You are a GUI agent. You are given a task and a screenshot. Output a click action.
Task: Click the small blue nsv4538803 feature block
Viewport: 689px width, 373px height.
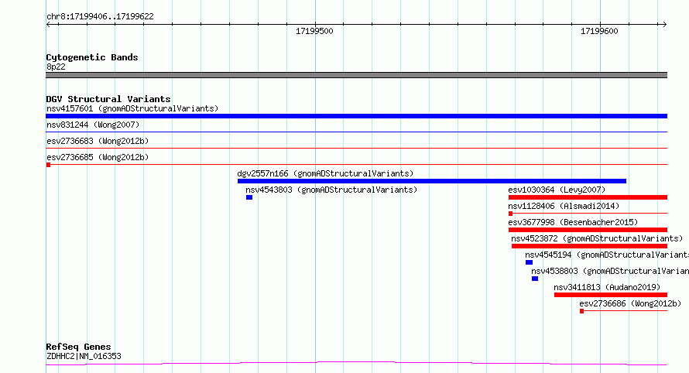tap(535, 279)
